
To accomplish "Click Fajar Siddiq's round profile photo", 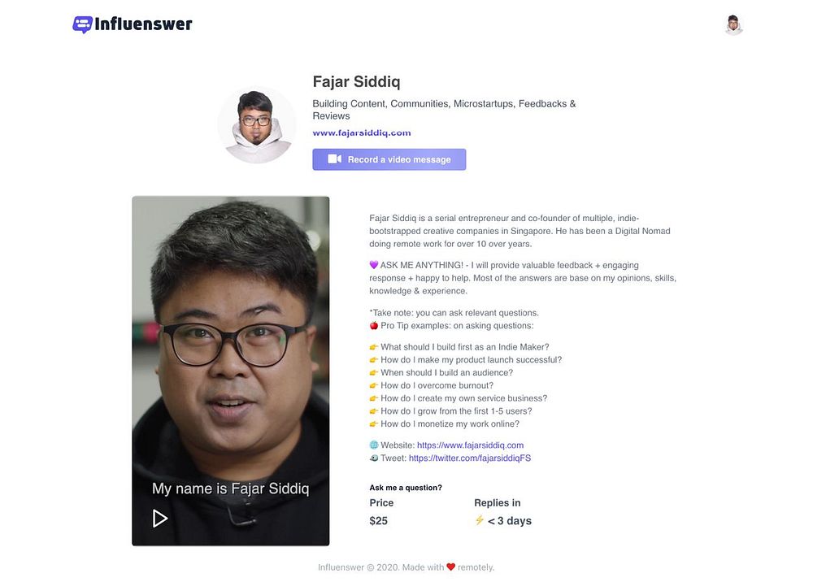I will point(257,125).
